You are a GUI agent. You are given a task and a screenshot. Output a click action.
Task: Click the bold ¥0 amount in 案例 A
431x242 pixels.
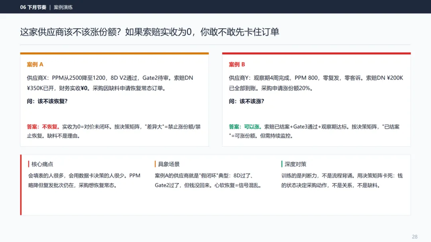[84, 88]
